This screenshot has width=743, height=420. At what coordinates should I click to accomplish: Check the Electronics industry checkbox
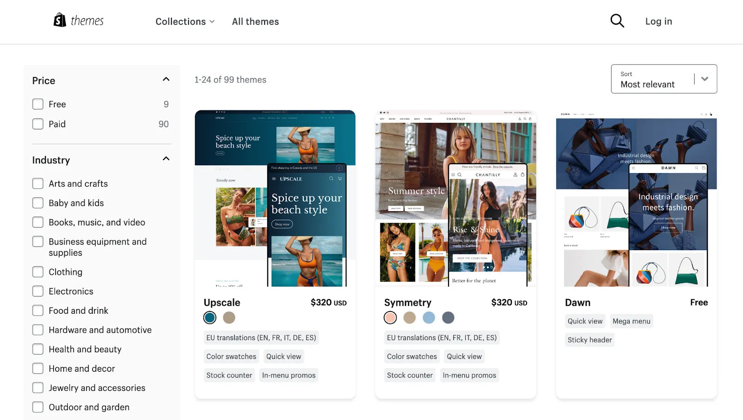(38, 291)
